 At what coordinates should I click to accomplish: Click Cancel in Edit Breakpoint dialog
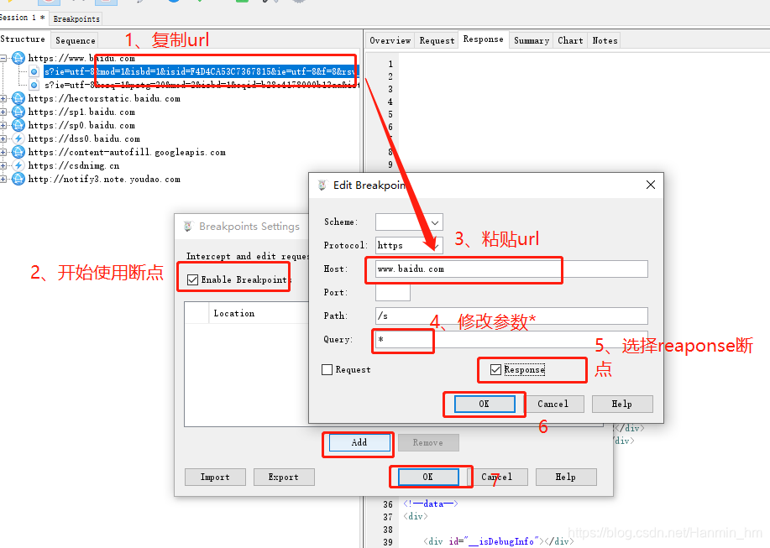tap(553, 404)
